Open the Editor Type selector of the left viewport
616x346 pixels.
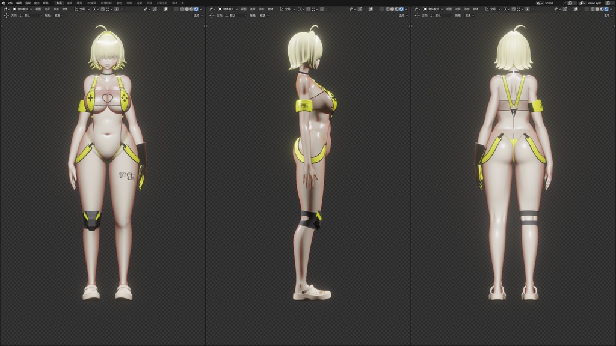click(x=5, y=8)
